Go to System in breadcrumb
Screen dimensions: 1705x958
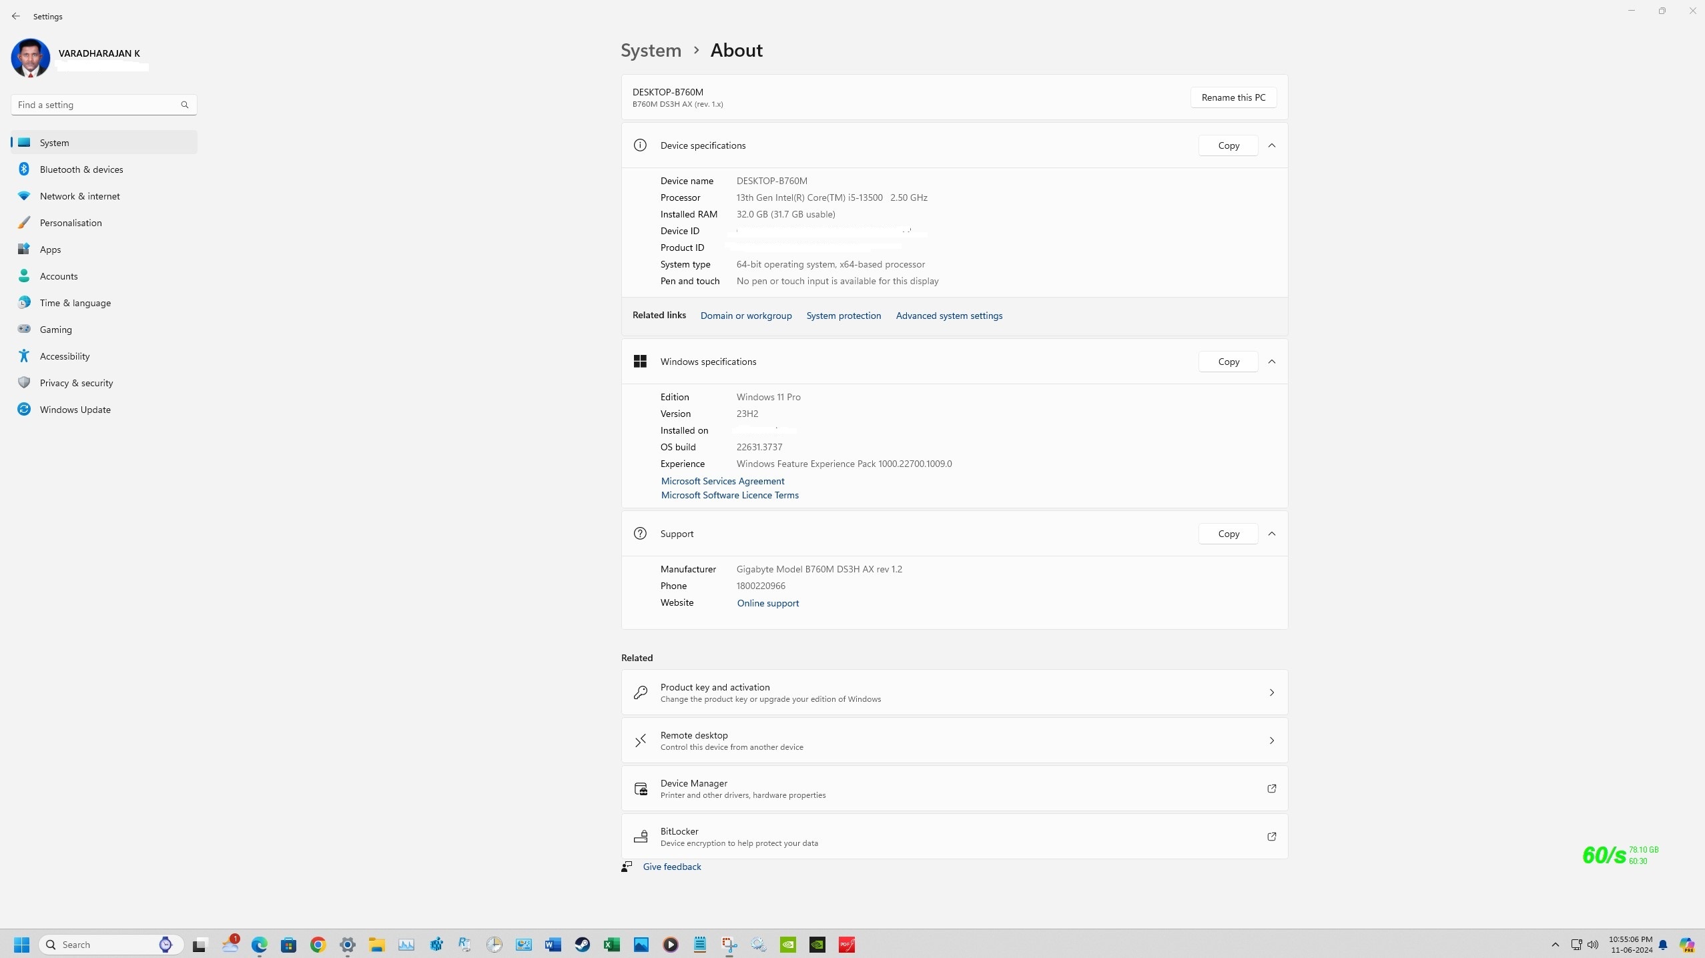651,51
